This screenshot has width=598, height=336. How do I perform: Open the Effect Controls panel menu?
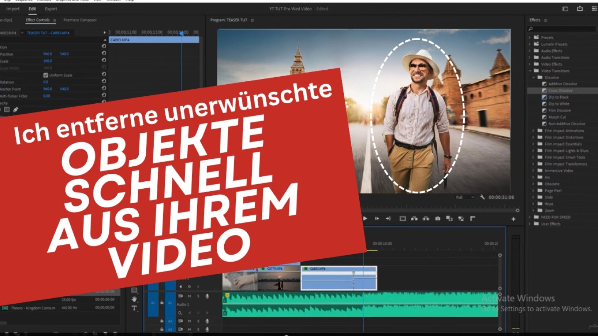54,20
